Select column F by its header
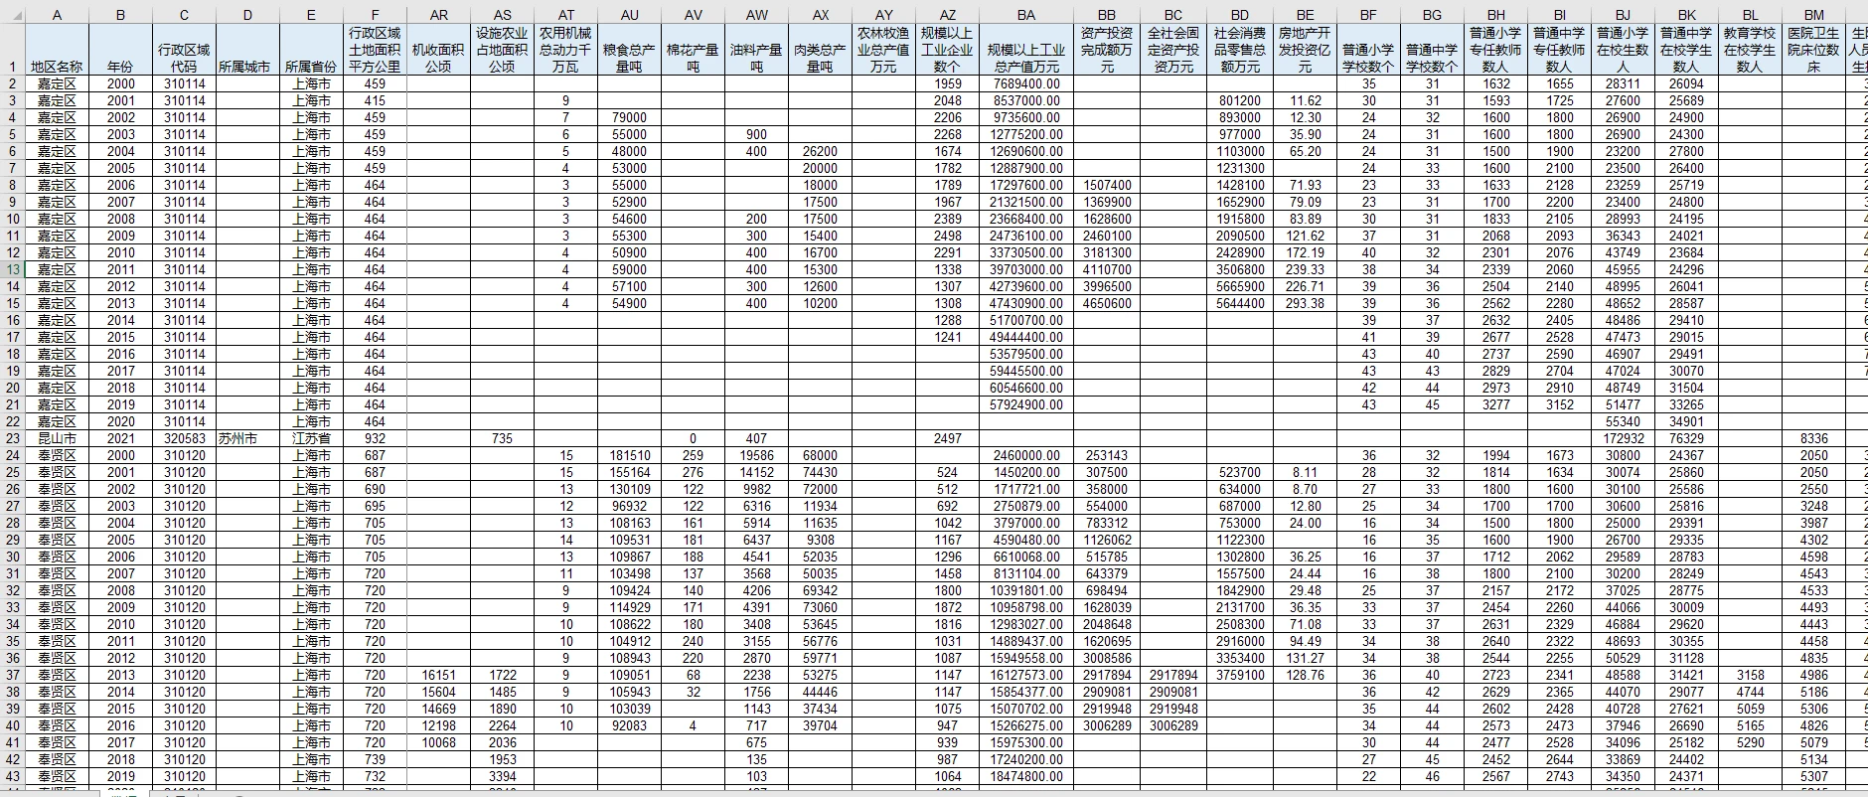 point(375,15)
